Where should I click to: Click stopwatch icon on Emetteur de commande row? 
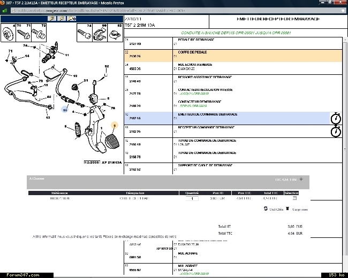click(x=336, y=118)
